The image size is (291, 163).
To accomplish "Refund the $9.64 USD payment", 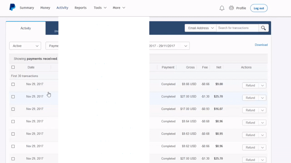I will click(x=250, y=122).
